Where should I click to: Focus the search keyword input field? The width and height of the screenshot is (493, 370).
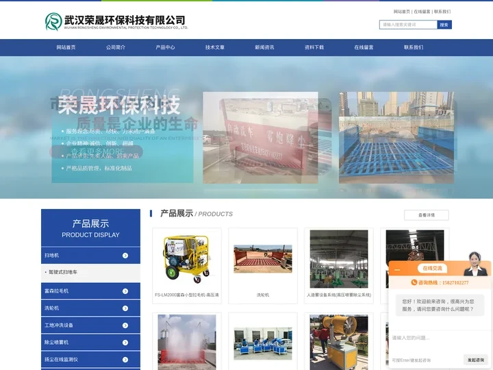pyautogui.click(x=408, y=25)
